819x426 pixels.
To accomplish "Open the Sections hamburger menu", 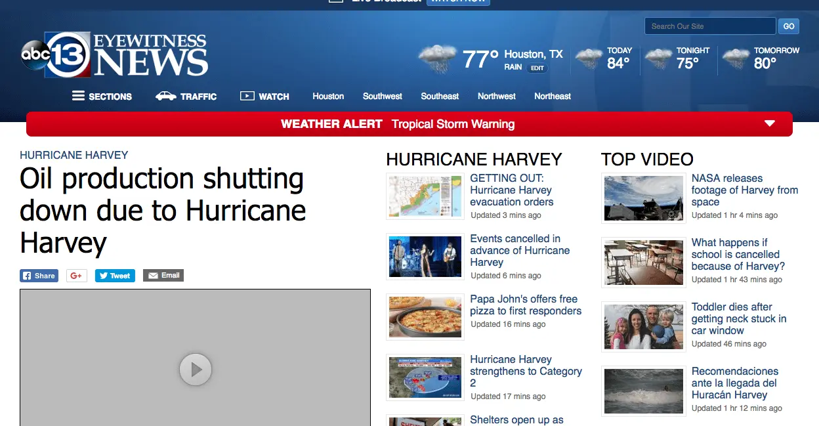I will (x=78, y=96).
